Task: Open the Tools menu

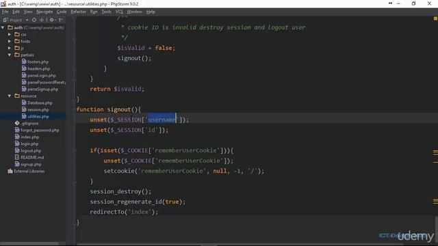Action: tap(106, 12)
